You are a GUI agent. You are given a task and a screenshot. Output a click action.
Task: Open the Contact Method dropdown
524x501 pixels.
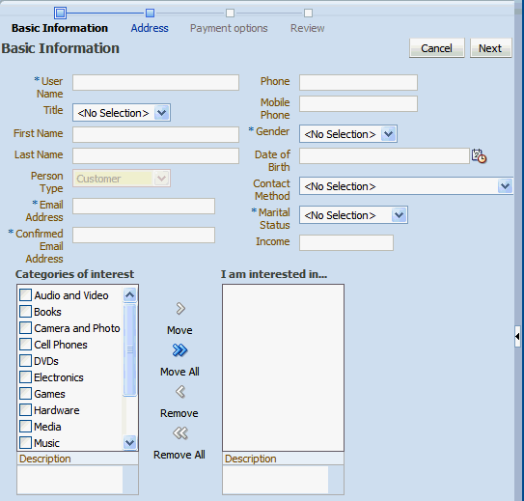click(406, 186)
